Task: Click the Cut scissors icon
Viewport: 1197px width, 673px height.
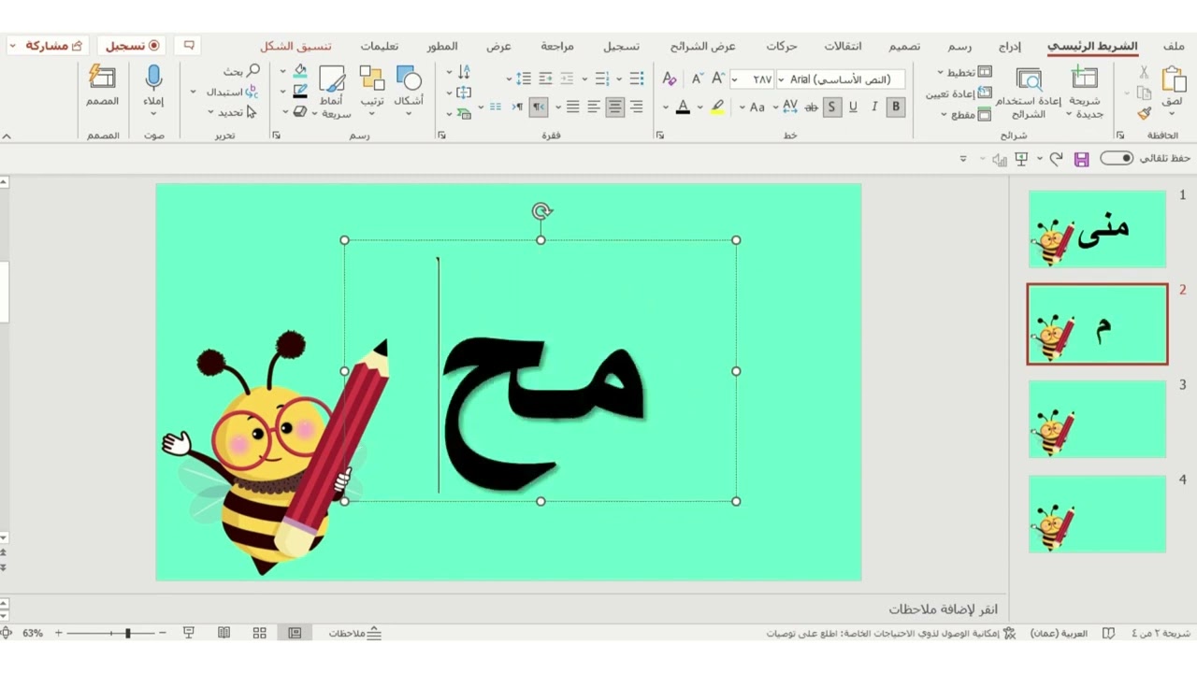Action: 1144,72
